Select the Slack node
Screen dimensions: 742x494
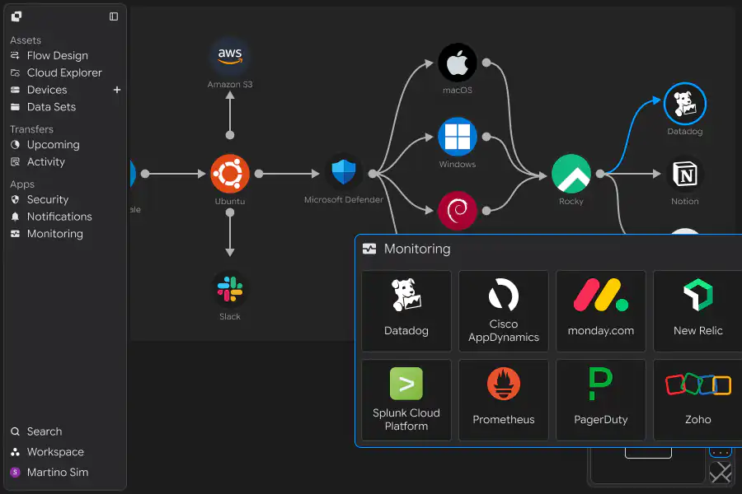pyautogui.click(x=230, y=289)
